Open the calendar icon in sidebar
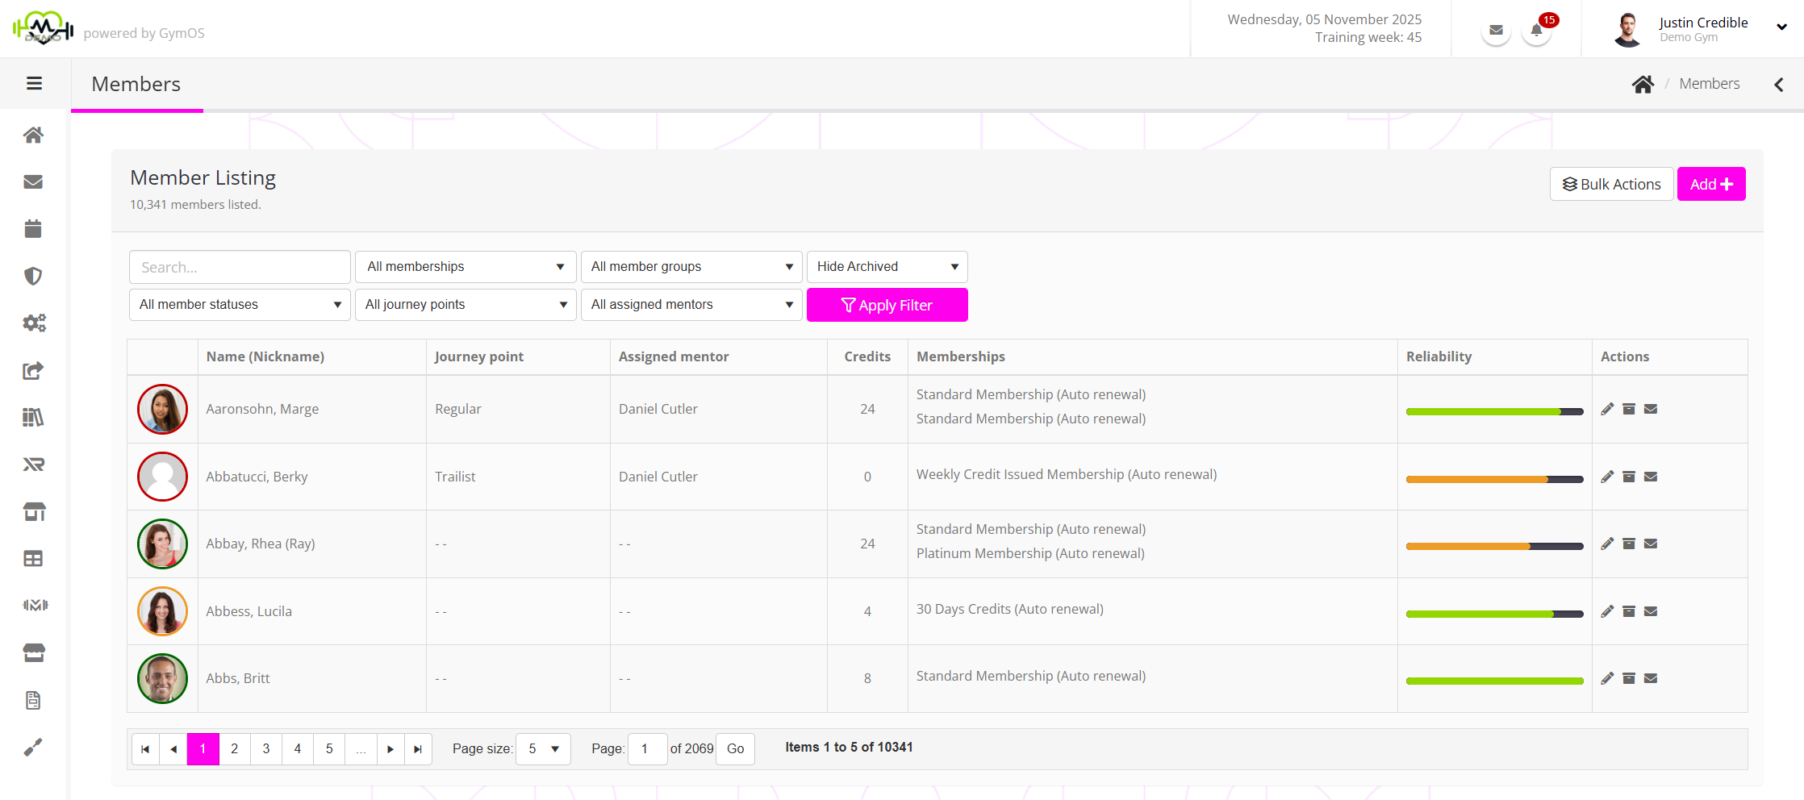This screenshot has height=800, width=1804. click(33, 229)
